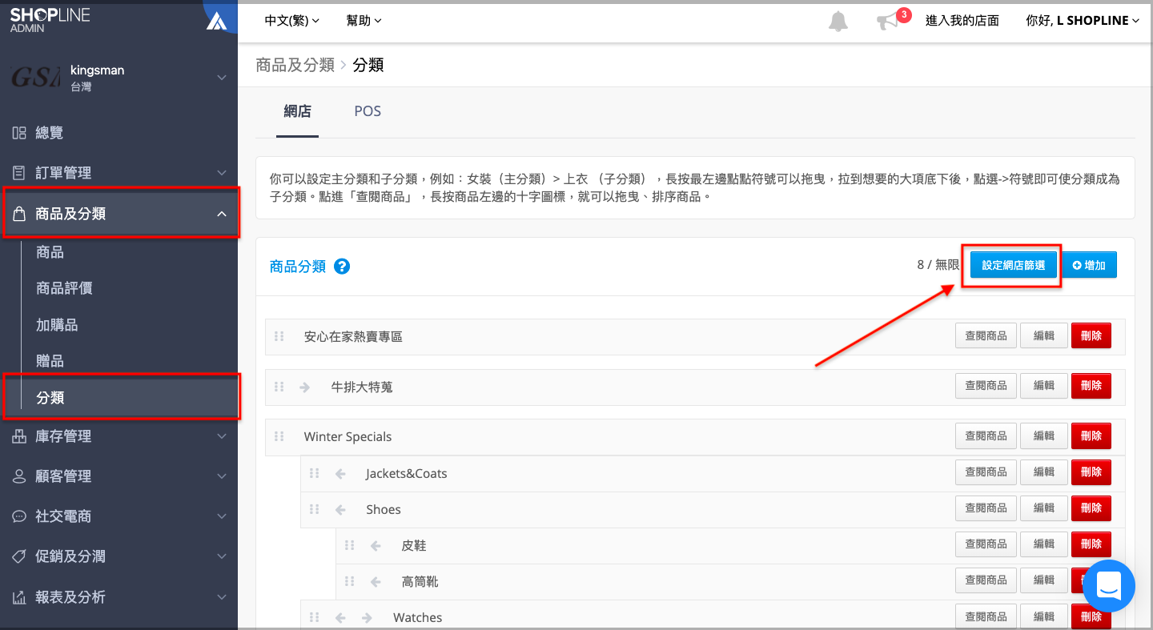The image size is (1153, 630).
Task: Click 刪除 for 安心在家熱賣專區
Action: (x=1091, y=336)
